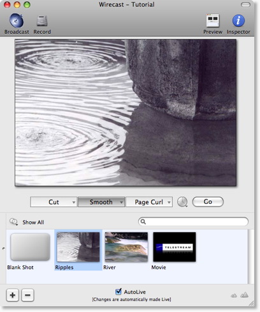Image resolution: width=260 pixels, height=312 pixels.
Task: Click the transition speed clock icon
Action: click(x=182, y=201)
